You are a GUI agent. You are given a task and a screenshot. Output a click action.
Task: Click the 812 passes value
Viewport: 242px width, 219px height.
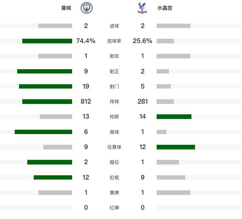(86, 101)
